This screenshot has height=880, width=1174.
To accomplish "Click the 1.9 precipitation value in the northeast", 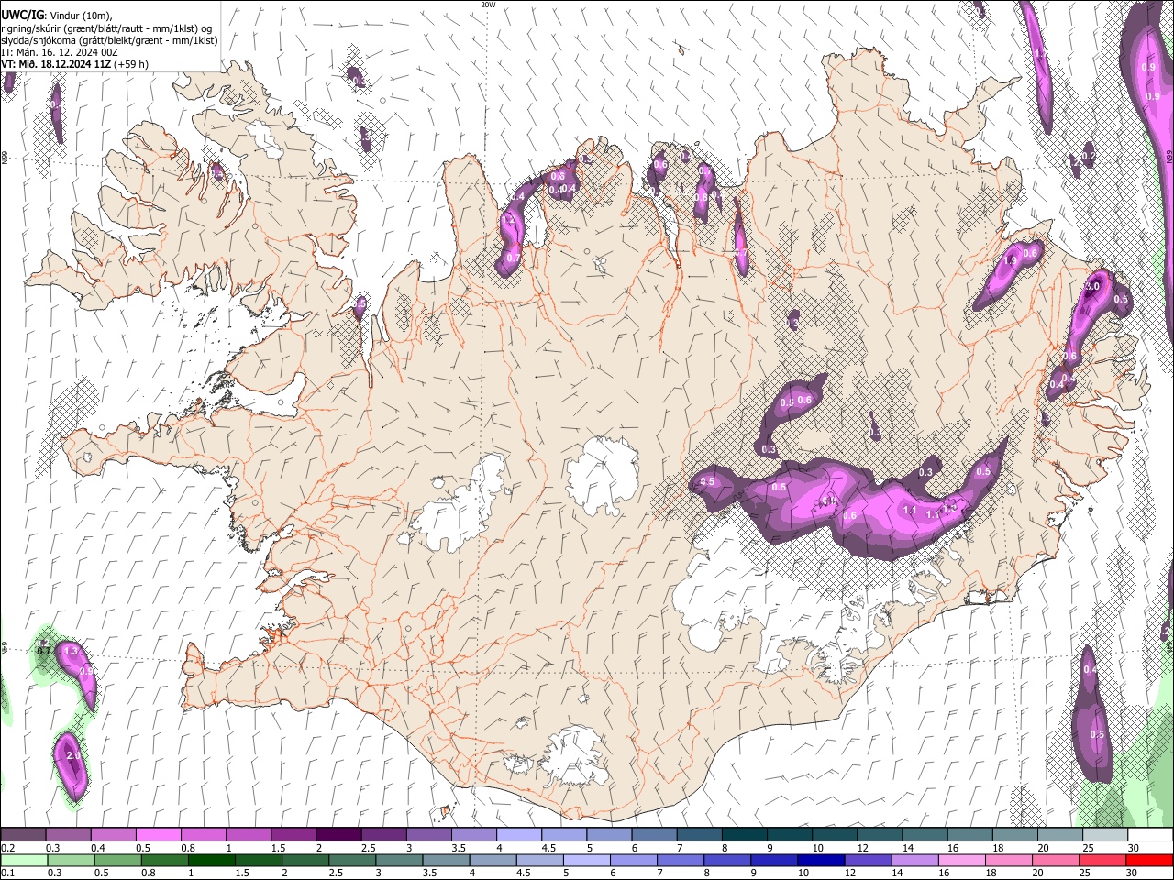I will coord(1011,261).
